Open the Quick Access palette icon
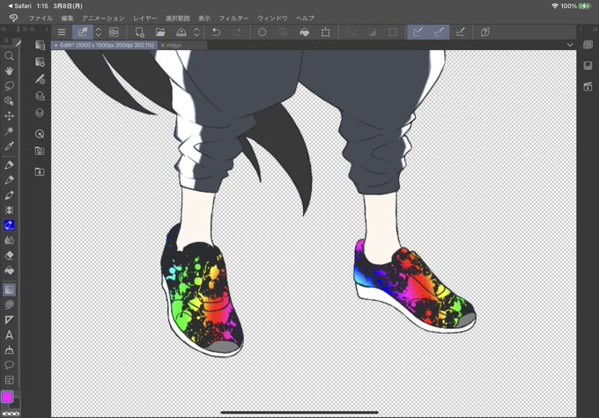This screenshot has width=599, height=418. [x=40, y=45]
